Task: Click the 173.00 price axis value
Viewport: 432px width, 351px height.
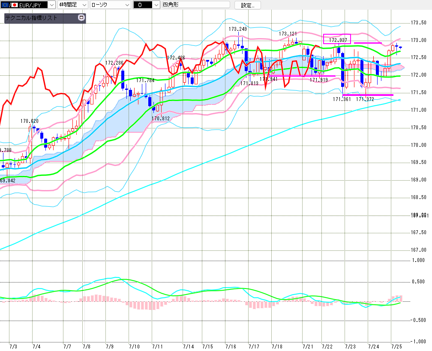Action: (418, 40)
